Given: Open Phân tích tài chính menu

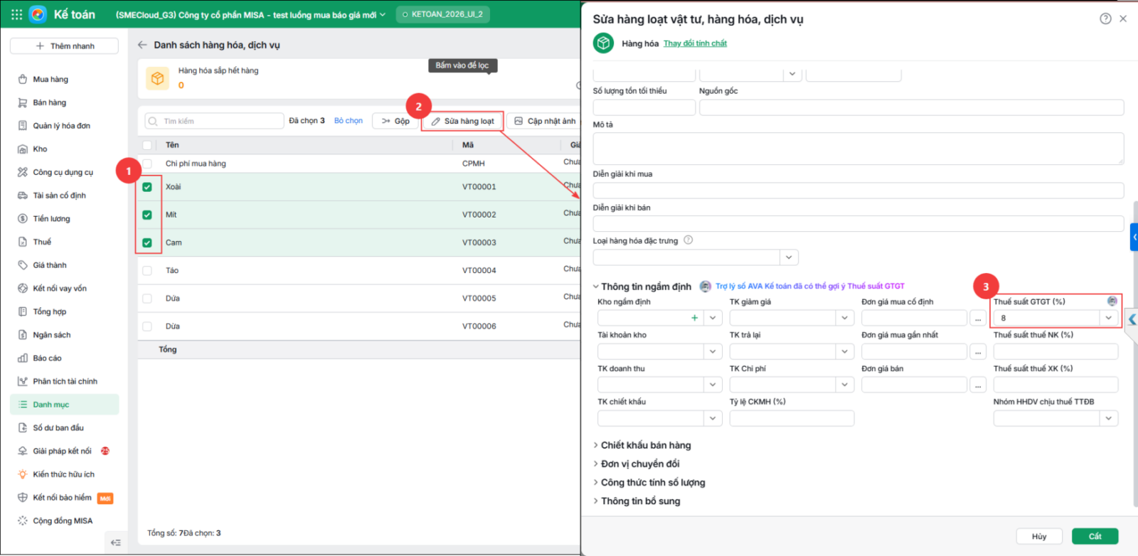Looking at the screenshot, I should pos(65,382).
